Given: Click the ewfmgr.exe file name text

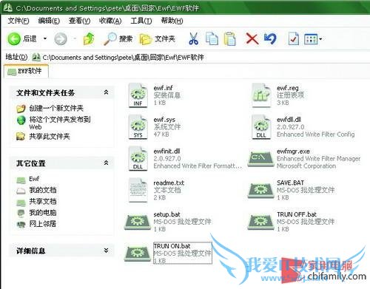Looking at the screenshot, I should [x=293, y=152].
